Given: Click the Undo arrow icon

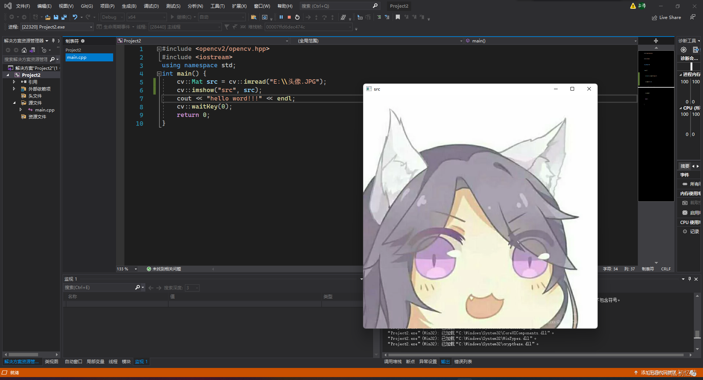Looking at the screenshot, I should coord(75,17).
